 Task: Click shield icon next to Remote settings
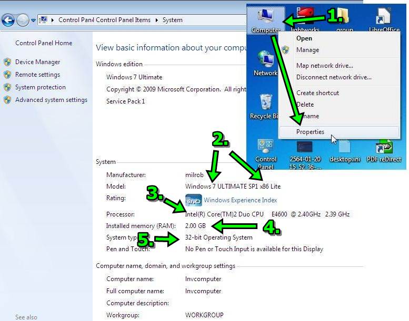coord(7,75)
